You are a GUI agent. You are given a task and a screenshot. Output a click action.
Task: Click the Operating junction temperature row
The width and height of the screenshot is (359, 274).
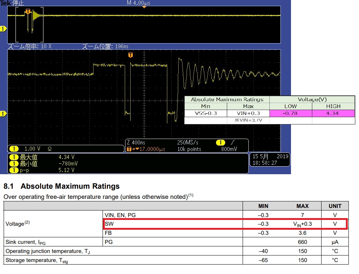point(176,251)
